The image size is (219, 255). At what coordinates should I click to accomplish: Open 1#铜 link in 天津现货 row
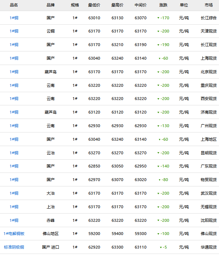[x=14, y=31]
